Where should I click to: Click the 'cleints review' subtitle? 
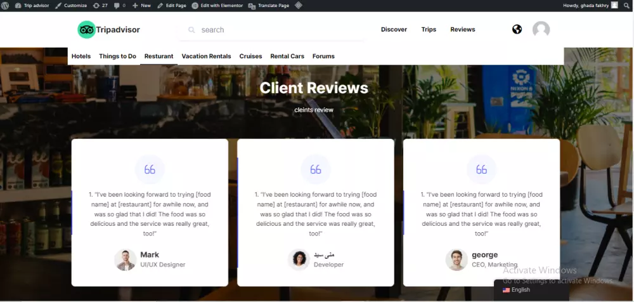tap(314, 110)
